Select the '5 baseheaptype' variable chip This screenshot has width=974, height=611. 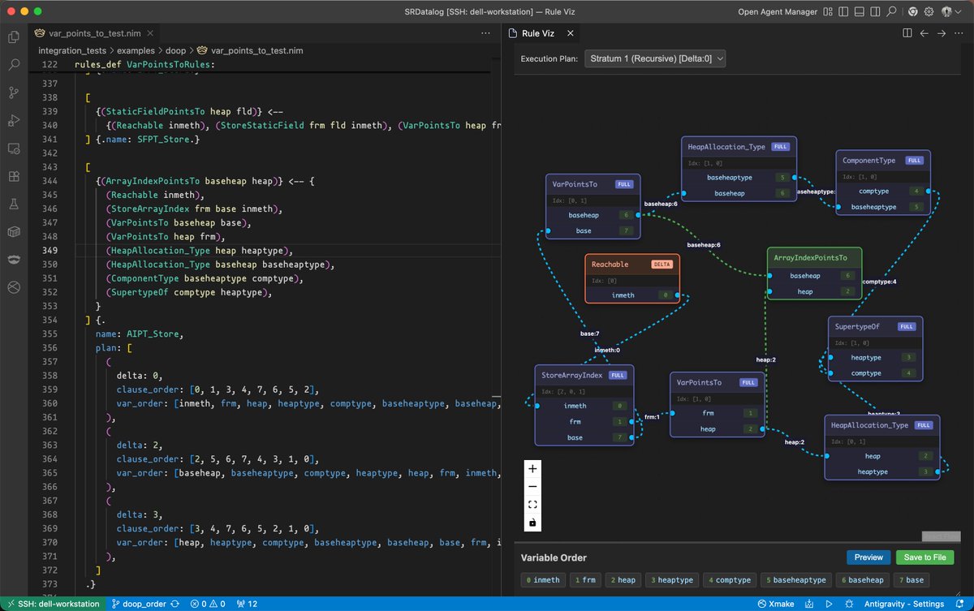tap(796, 580)
